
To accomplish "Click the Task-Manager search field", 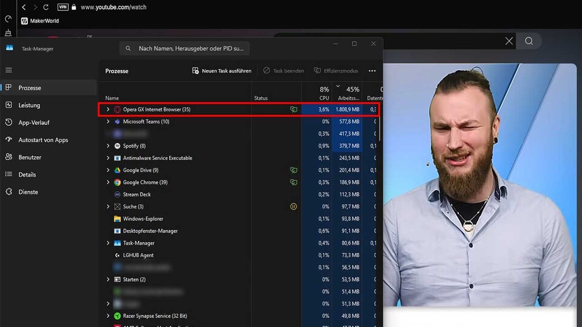I will [184, 48].
